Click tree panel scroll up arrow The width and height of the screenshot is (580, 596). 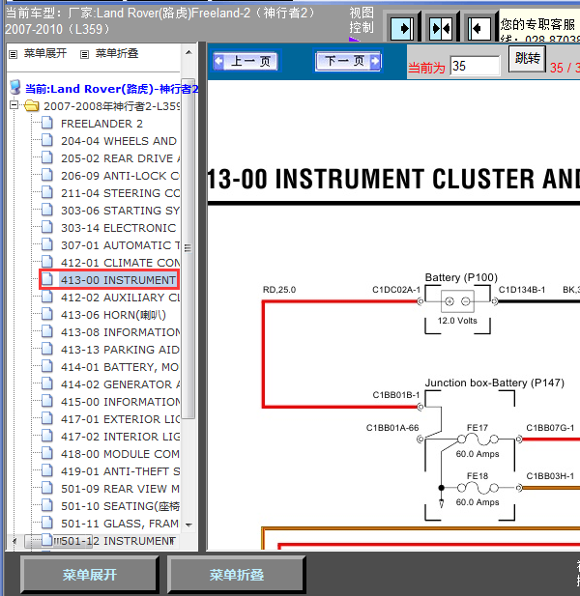188,52
